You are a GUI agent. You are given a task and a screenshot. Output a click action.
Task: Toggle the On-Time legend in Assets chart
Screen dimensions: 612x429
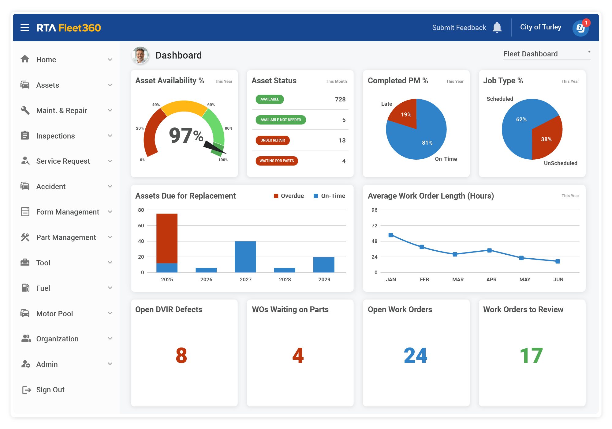point(330,196)
